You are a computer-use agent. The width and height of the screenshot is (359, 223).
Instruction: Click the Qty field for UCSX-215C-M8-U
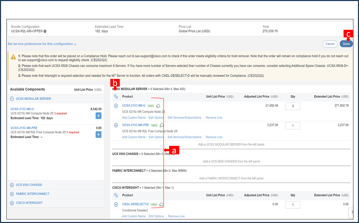click(293, 106)
